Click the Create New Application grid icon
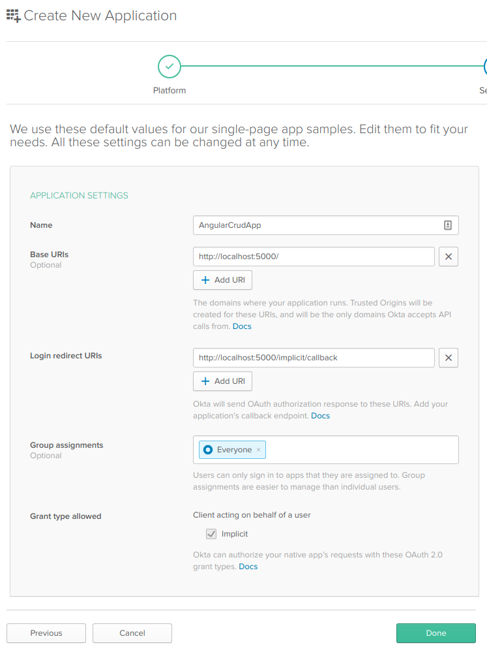Viewport: 487px width, 656px height. pyautogui.click(x=13, y=16)
